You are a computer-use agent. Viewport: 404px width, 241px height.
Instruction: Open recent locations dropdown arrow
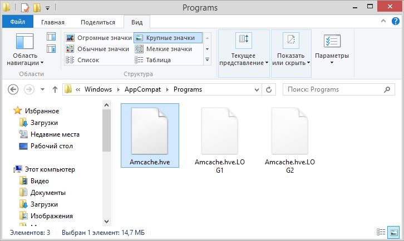point(42,89)
